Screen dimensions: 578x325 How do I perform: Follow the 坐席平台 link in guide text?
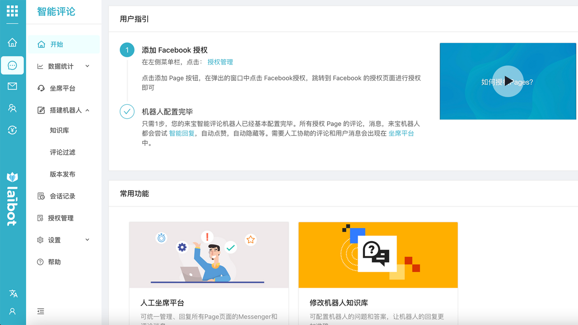tap(401, 134)
